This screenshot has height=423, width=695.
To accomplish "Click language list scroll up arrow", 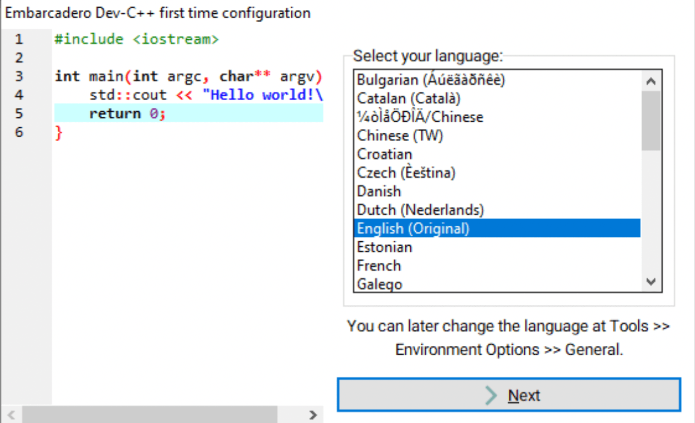I will pyautogui.click(x=651, y=81).
